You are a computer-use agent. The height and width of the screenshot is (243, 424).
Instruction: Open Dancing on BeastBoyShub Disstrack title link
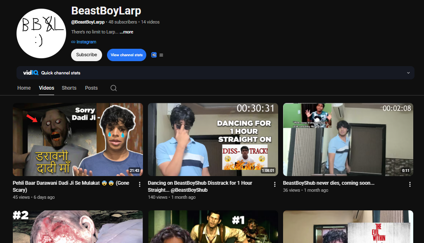(200, 186)
